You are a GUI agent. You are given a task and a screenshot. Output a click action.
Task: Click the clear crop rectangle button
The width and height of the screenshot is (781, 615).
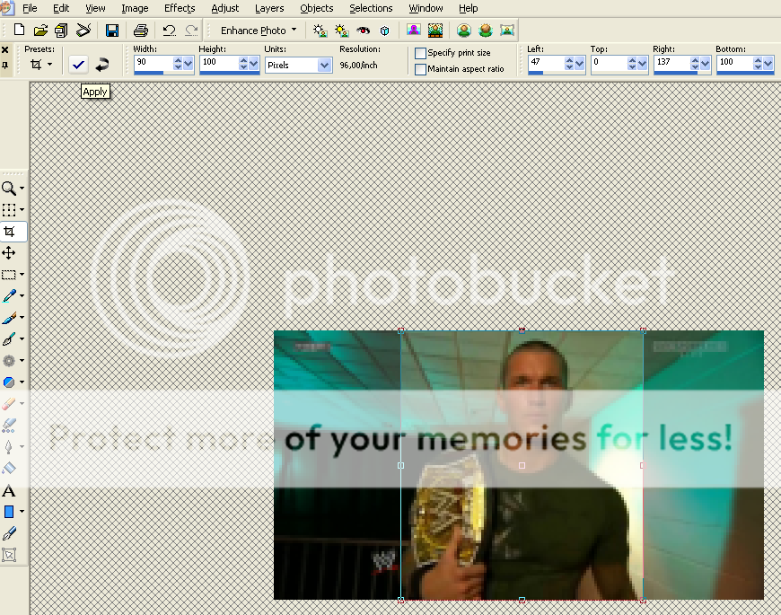click(x=101, y=63)
